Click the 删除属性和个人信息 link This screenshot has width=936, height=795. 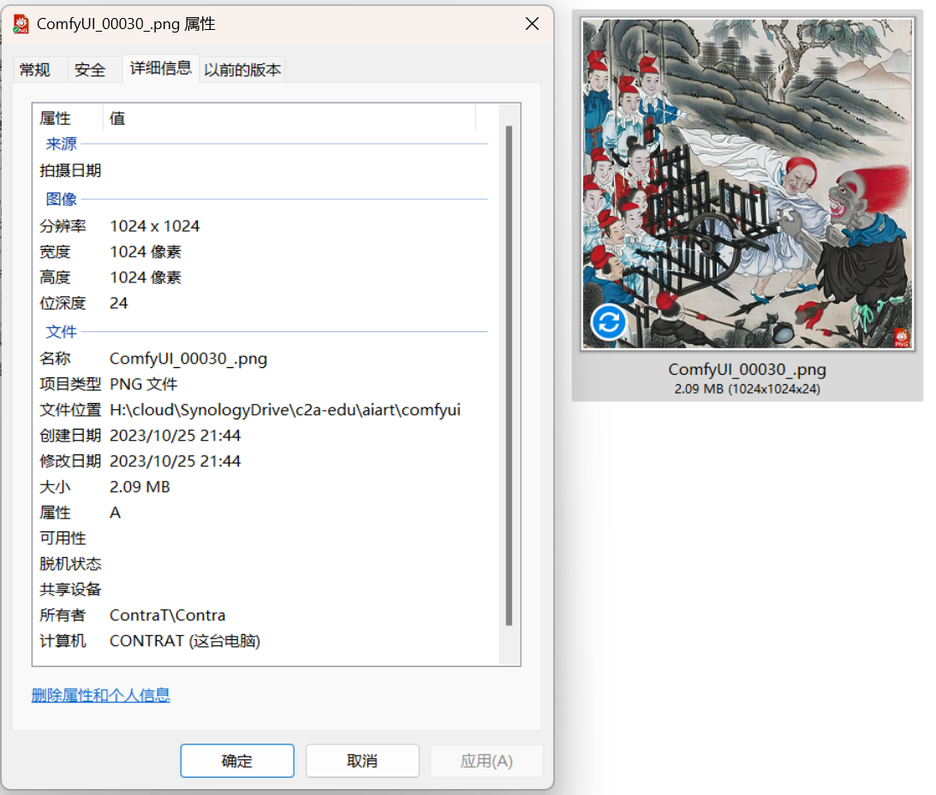[100, 695]
